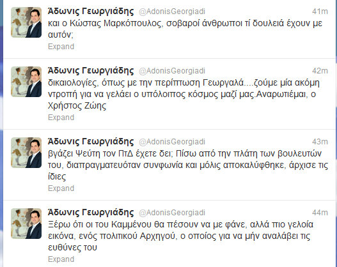Screen dimensions: 337x267
Task: Open the avatar of the 44m tweet
Action: (26, 224)
